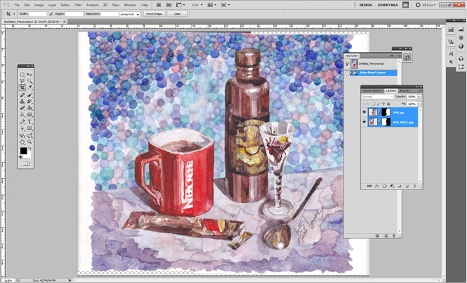Open the pixels/inch resolution units dropdown
The width and height of the screenshot is (467, 283).
click(x=129, y=13)
